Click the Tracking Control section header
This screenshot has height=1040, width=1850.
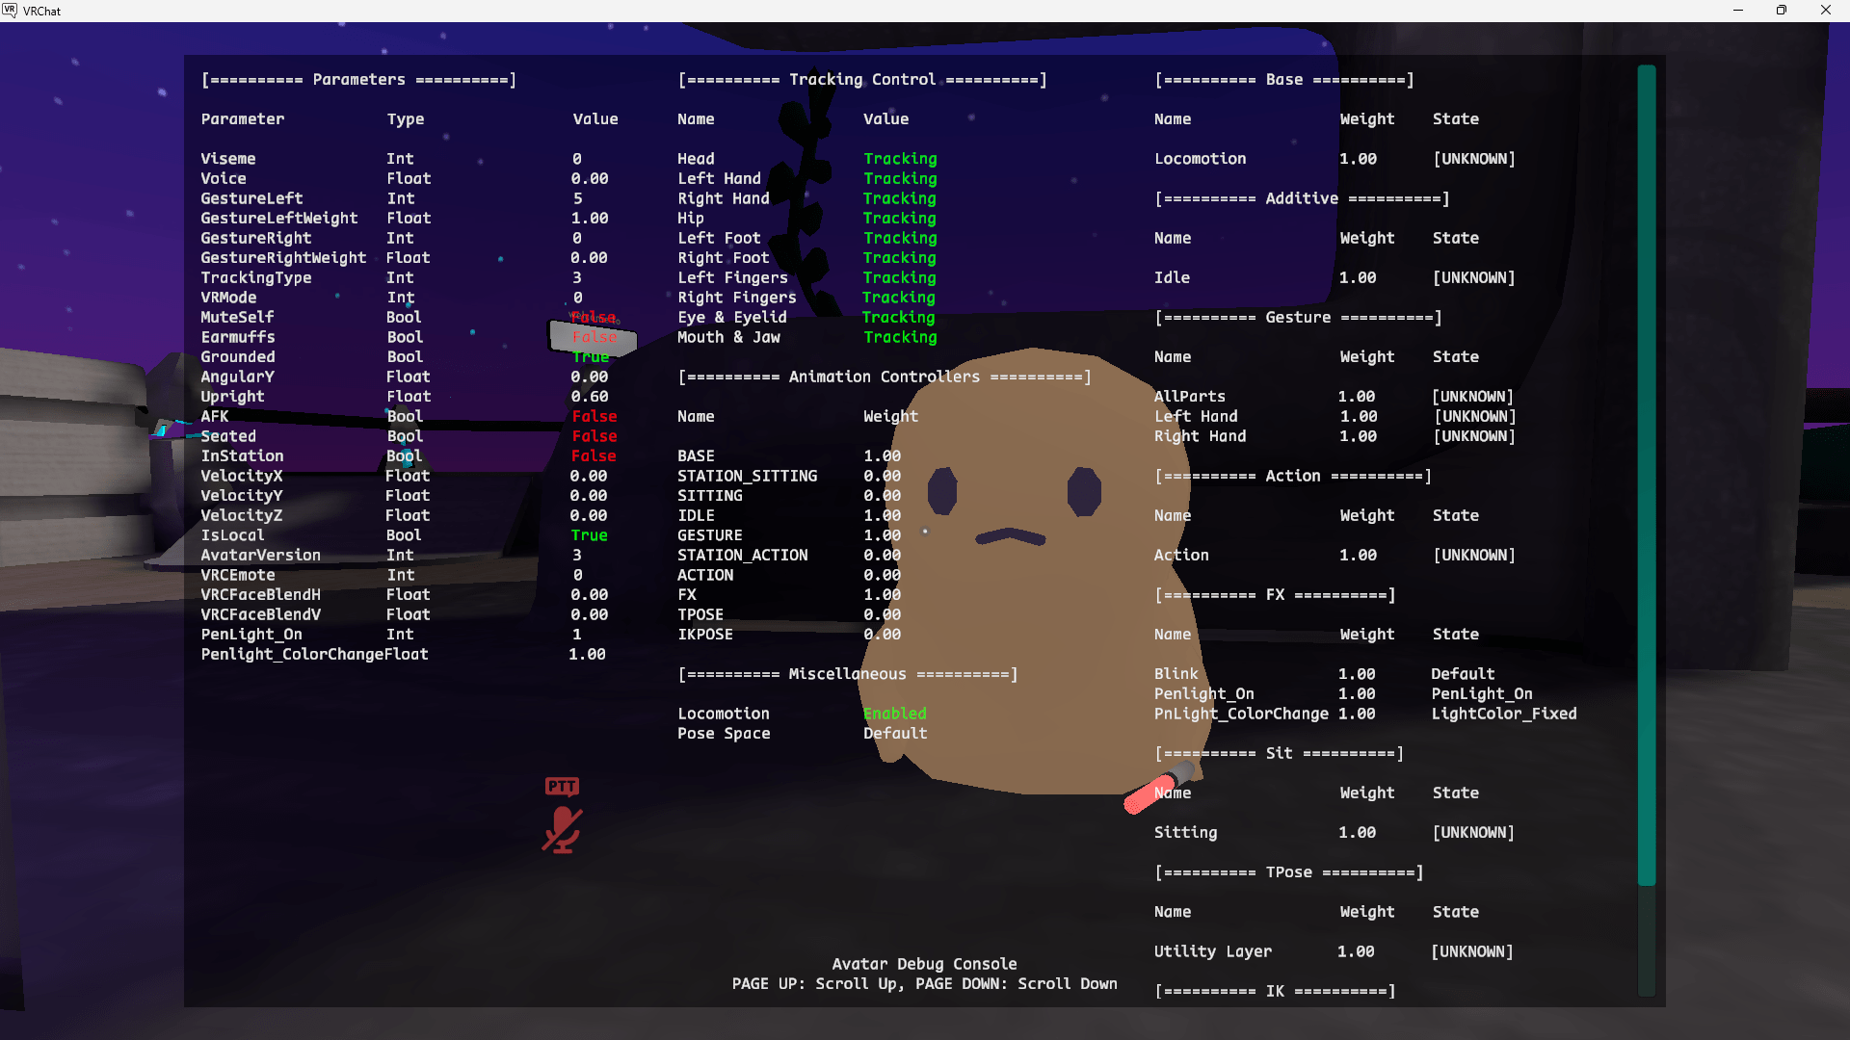[x=861, y=80]
